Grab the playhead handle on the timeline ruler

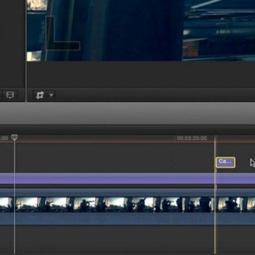(15, 137)
